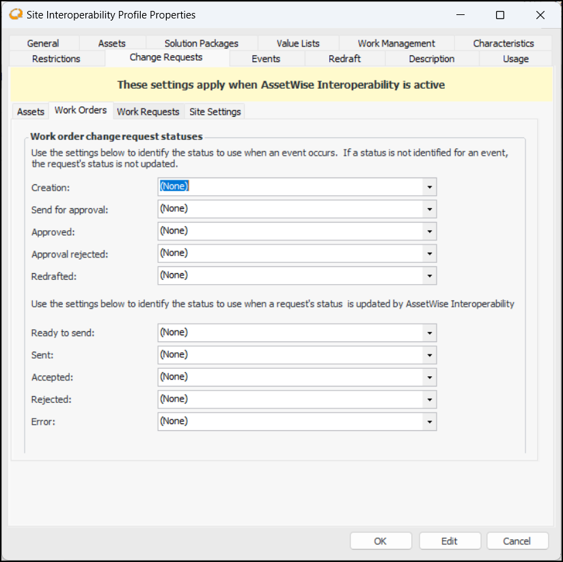Select the Site Settings sub-tab

[215, 111]
